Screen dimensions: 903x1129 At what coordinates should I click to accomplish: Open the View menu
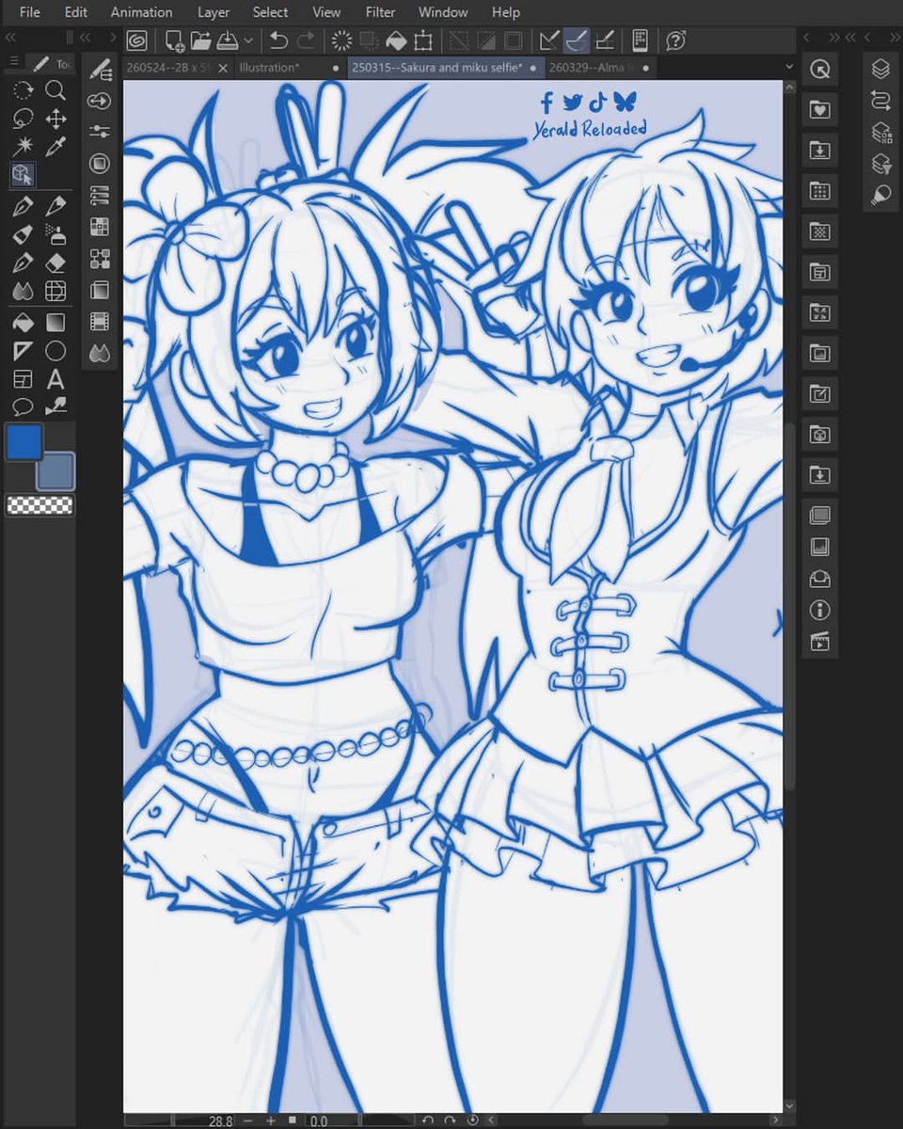click(326, 12)
